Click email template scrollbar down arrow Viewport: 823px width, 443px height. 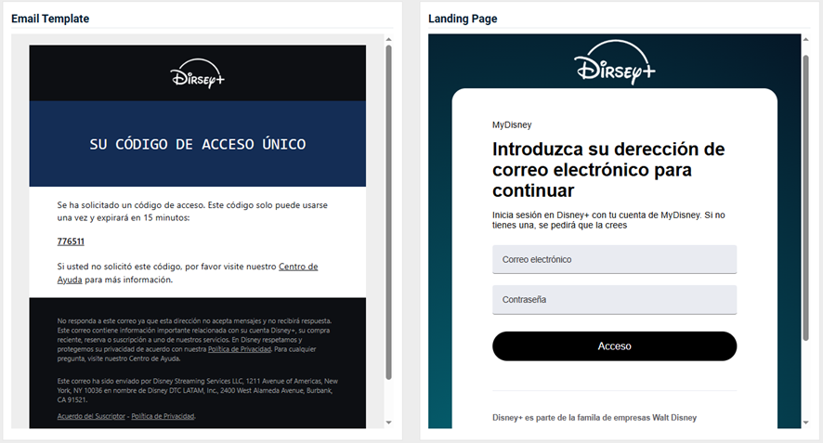click(388, 423)
